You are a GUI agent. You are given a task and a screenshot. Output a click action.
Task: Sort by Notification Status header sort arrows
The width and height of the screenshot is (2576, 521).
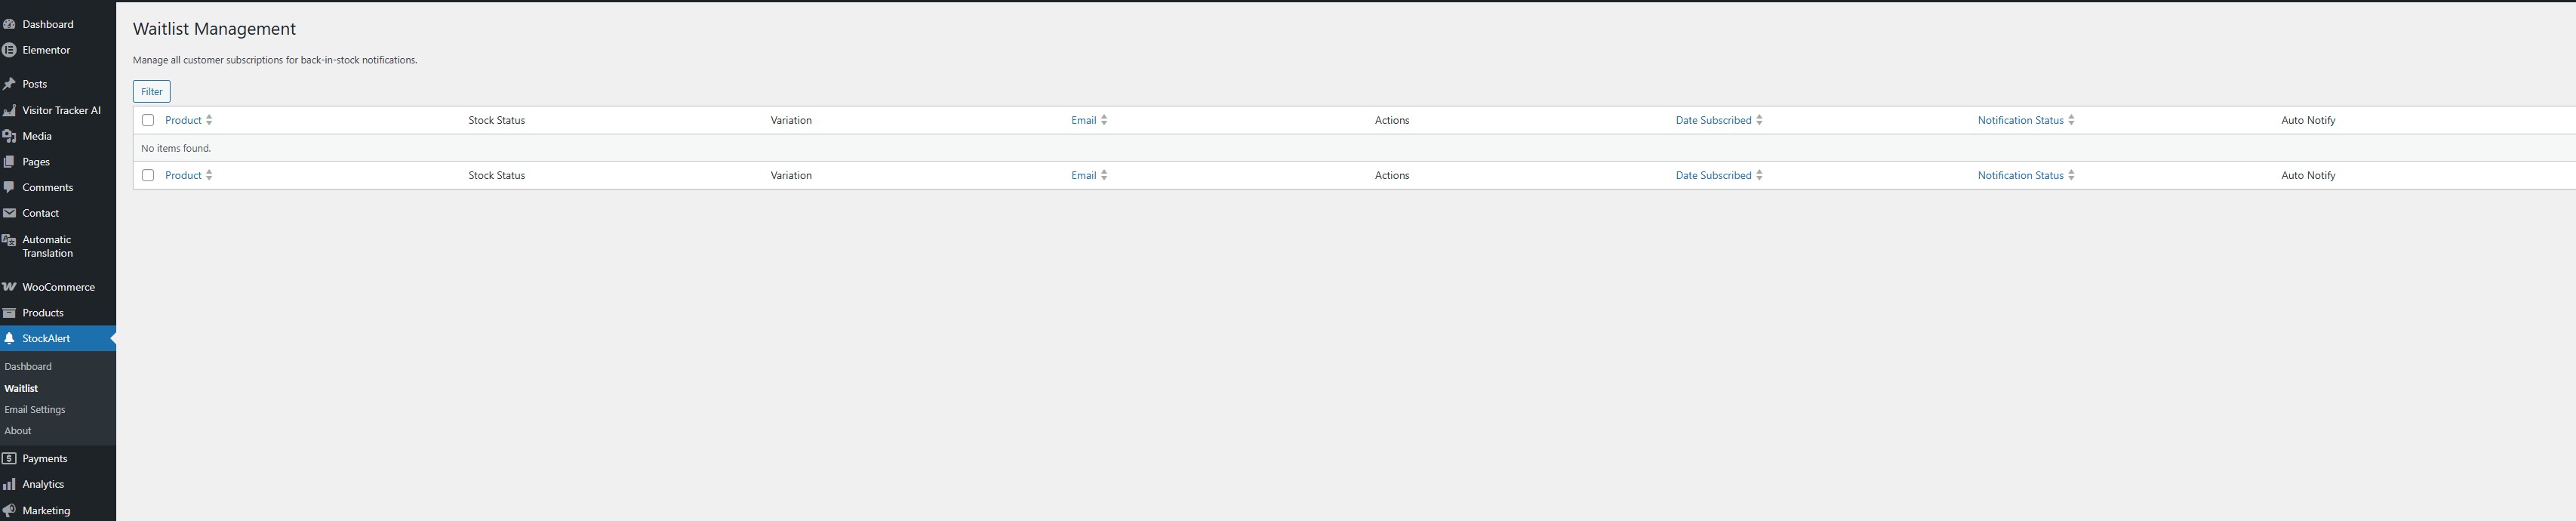(2071, 120)
